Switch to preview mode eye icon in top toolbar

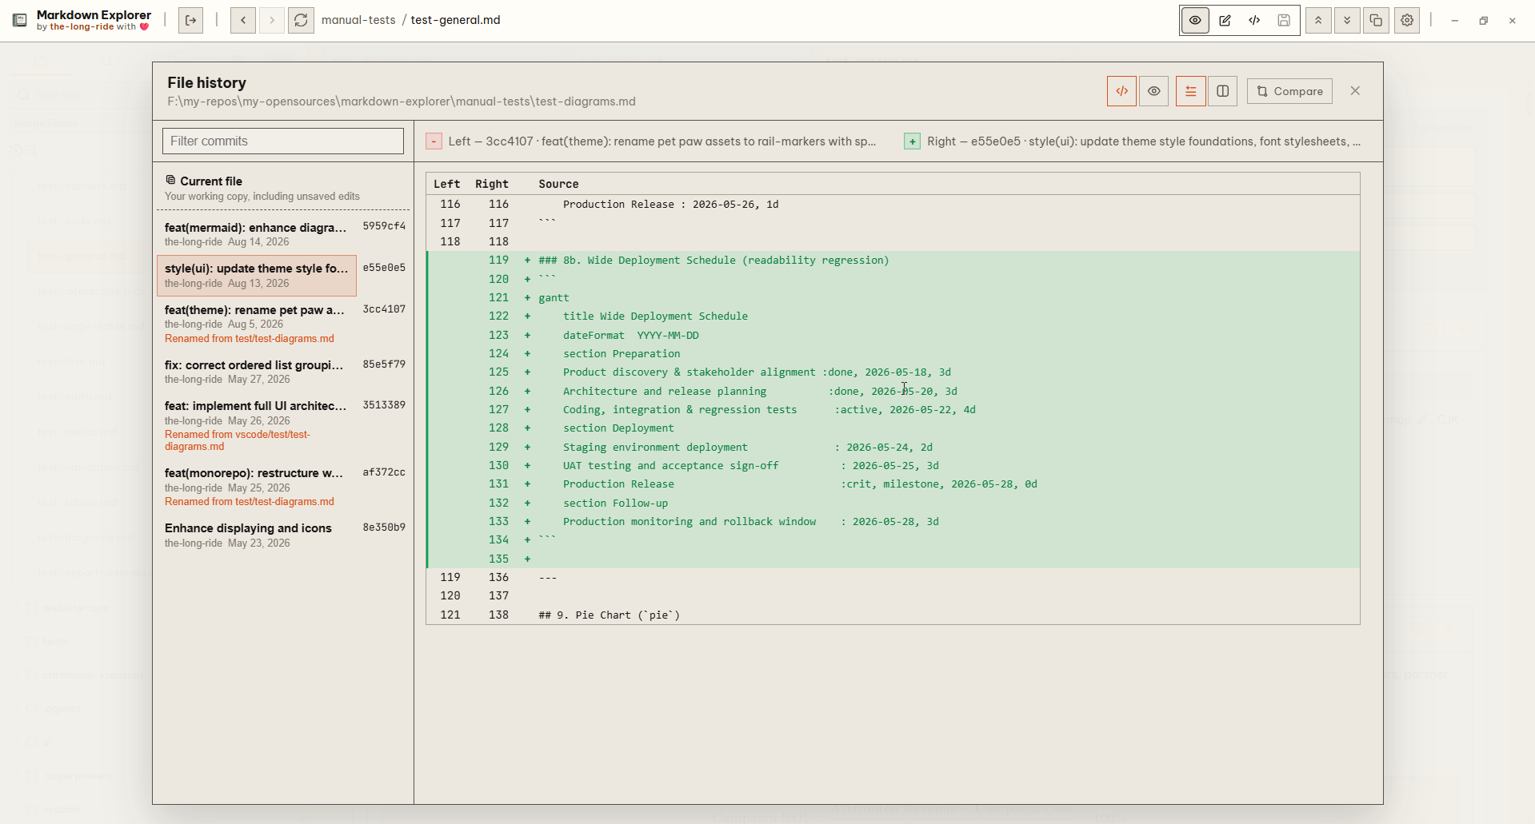click(x=1195, y=20)
